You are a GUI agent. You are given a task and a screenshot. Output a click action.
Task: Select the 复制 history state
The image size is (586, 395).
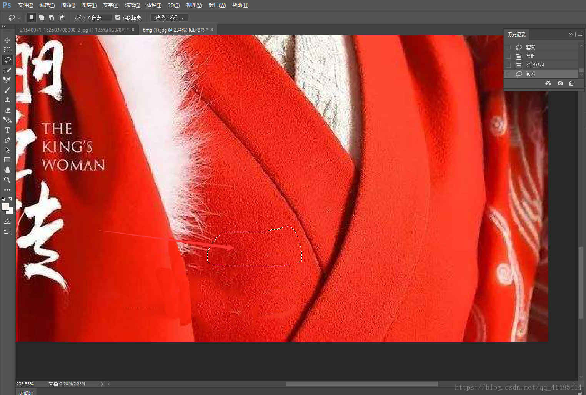(x=541, y=56)
